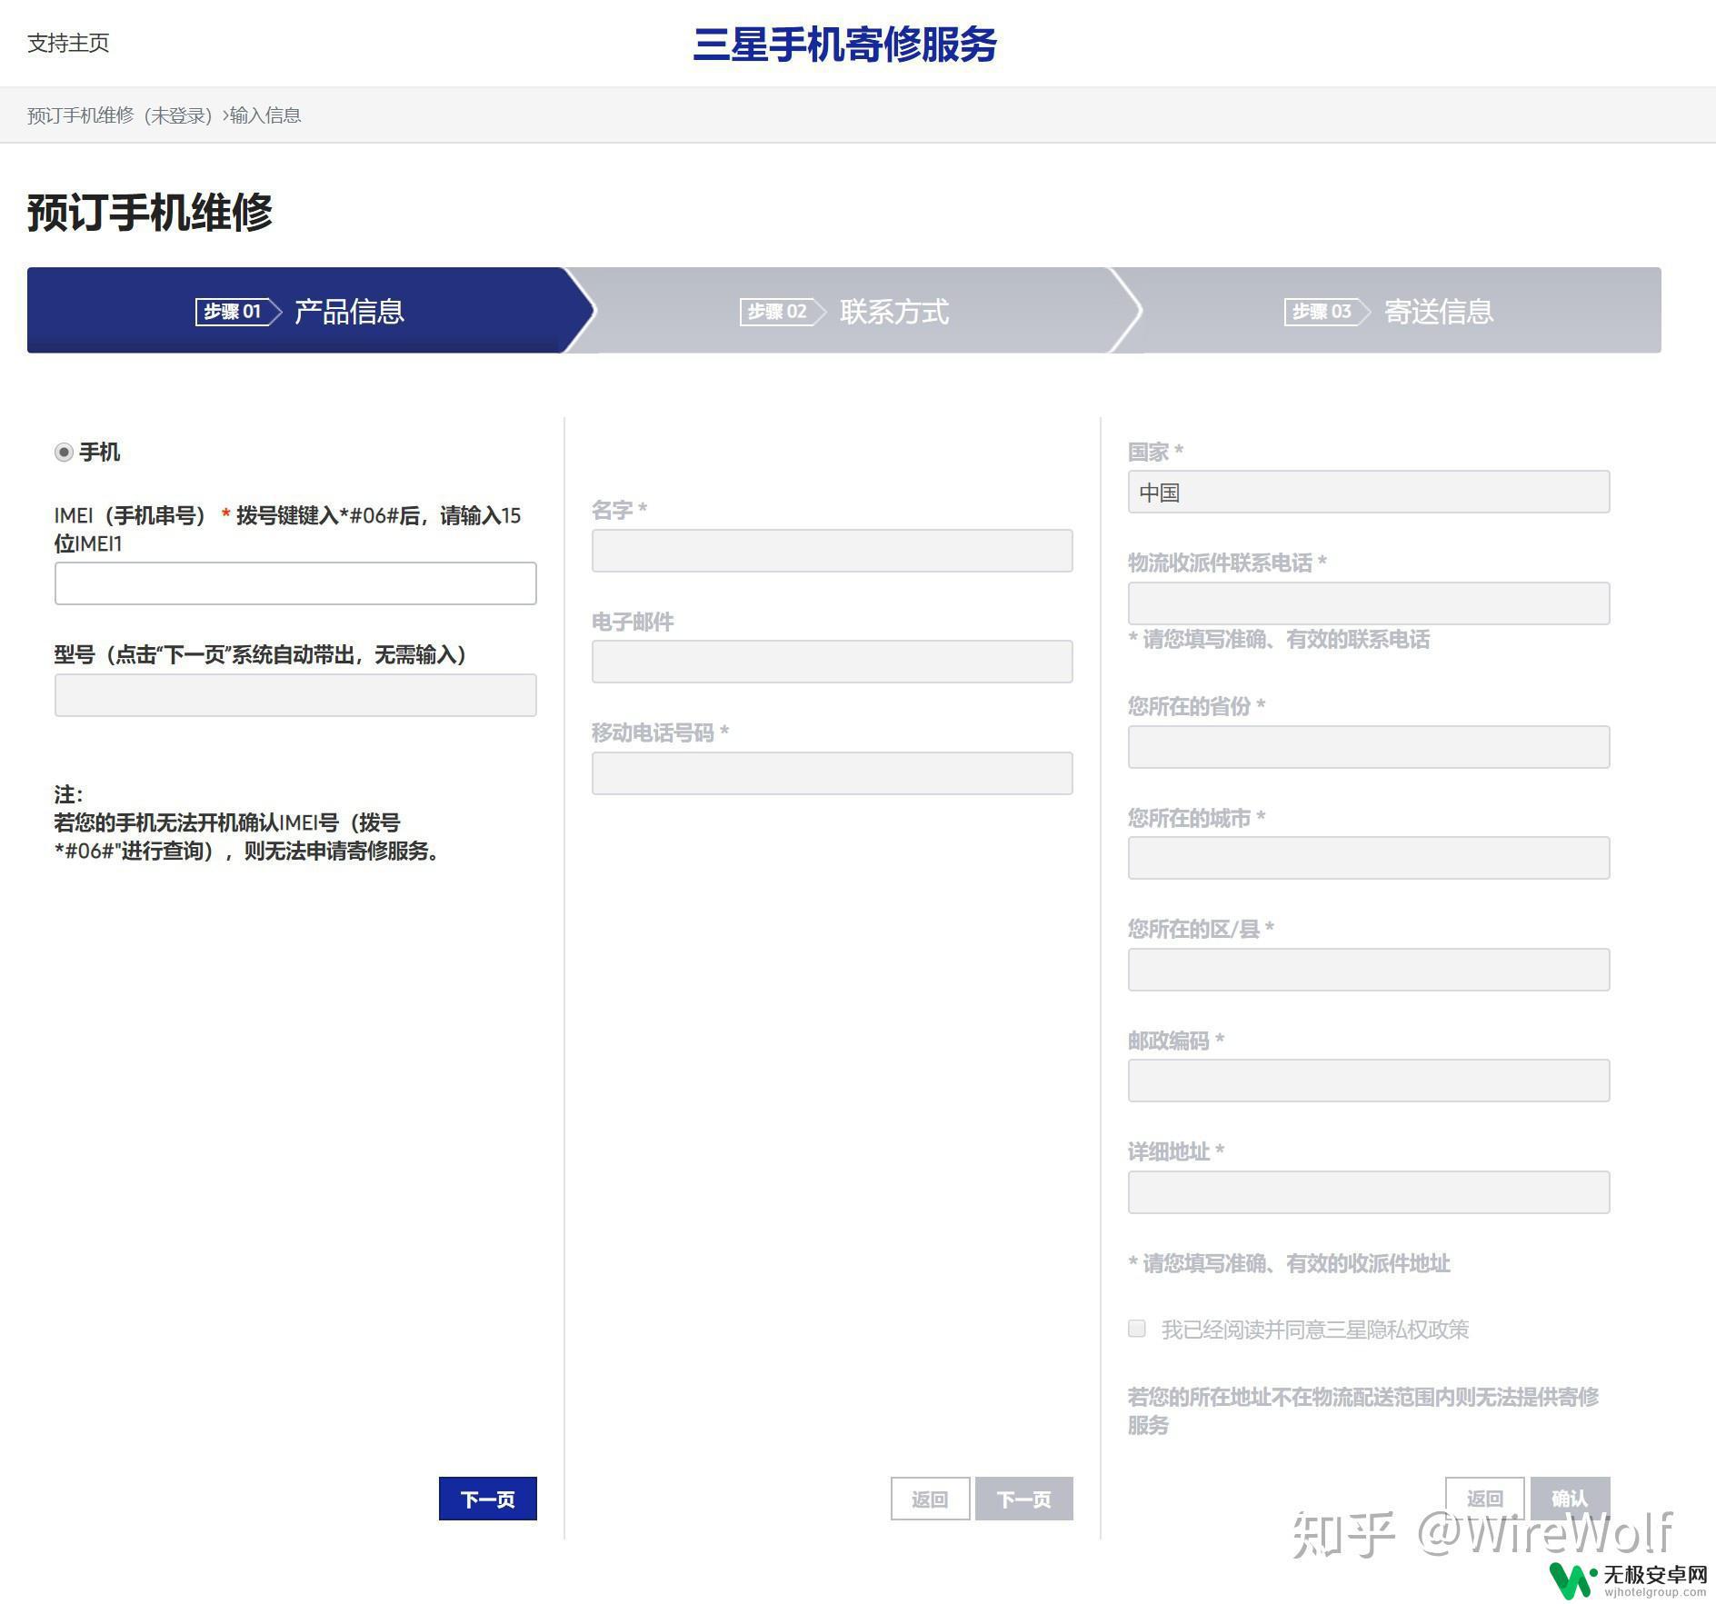1716x1604 pixels.
Task: Click the 物流收派件联系电话 field
Action: [x=1369, y=603]
